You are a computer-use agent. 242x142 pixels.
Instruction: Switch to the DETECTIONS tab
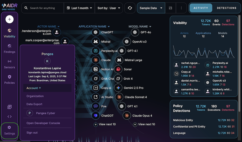click(227, 8)
